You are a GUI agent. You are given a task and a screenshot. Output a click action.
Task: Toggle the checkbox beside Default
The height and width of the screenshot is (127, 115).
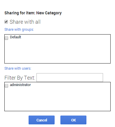pos(6,38)
